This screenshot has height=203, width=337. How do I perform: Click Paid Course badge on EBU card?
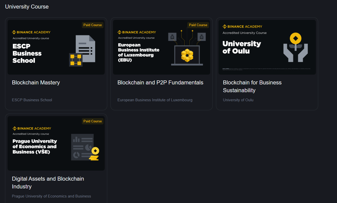[198, 25]
